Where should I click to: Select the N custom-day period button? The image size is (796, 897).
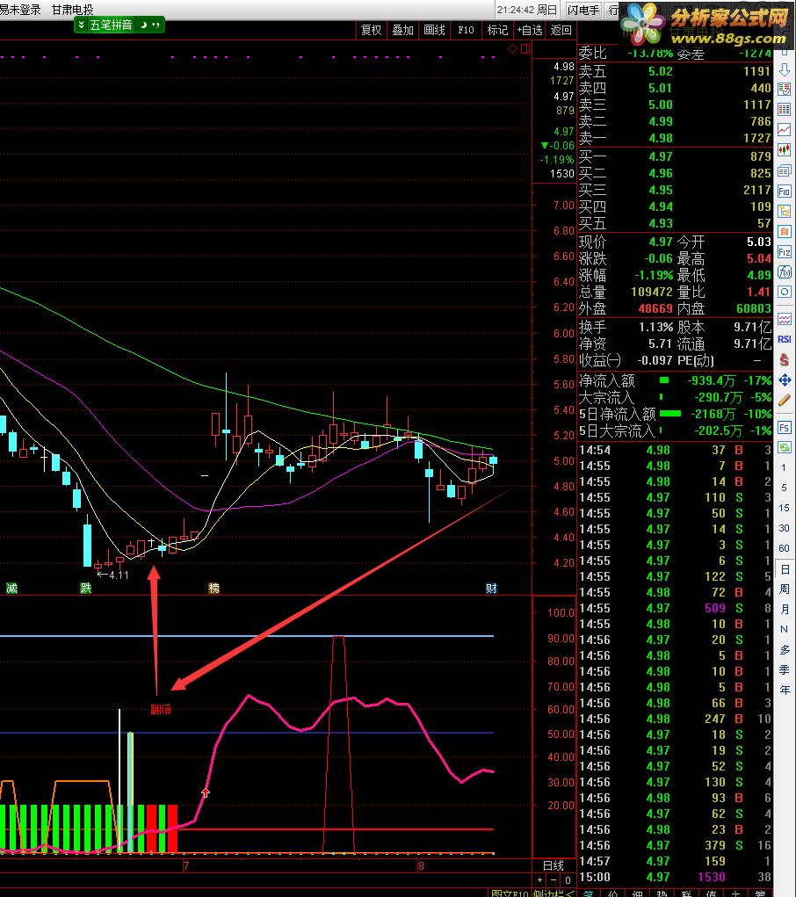click(784, 629)
